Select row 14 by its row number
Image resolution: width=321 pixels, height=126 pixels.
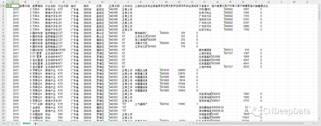click(3, 50)
